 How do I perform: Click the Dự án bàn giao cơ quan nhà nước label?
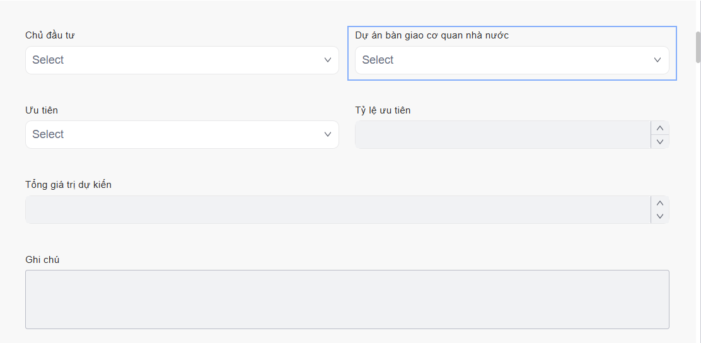(x=432, y=35)
